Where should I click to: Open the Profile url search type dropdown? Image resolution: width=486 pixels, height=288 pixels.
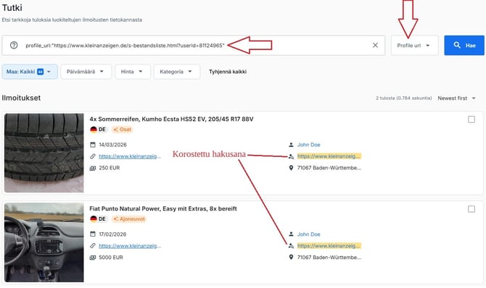tap(414, 46)
